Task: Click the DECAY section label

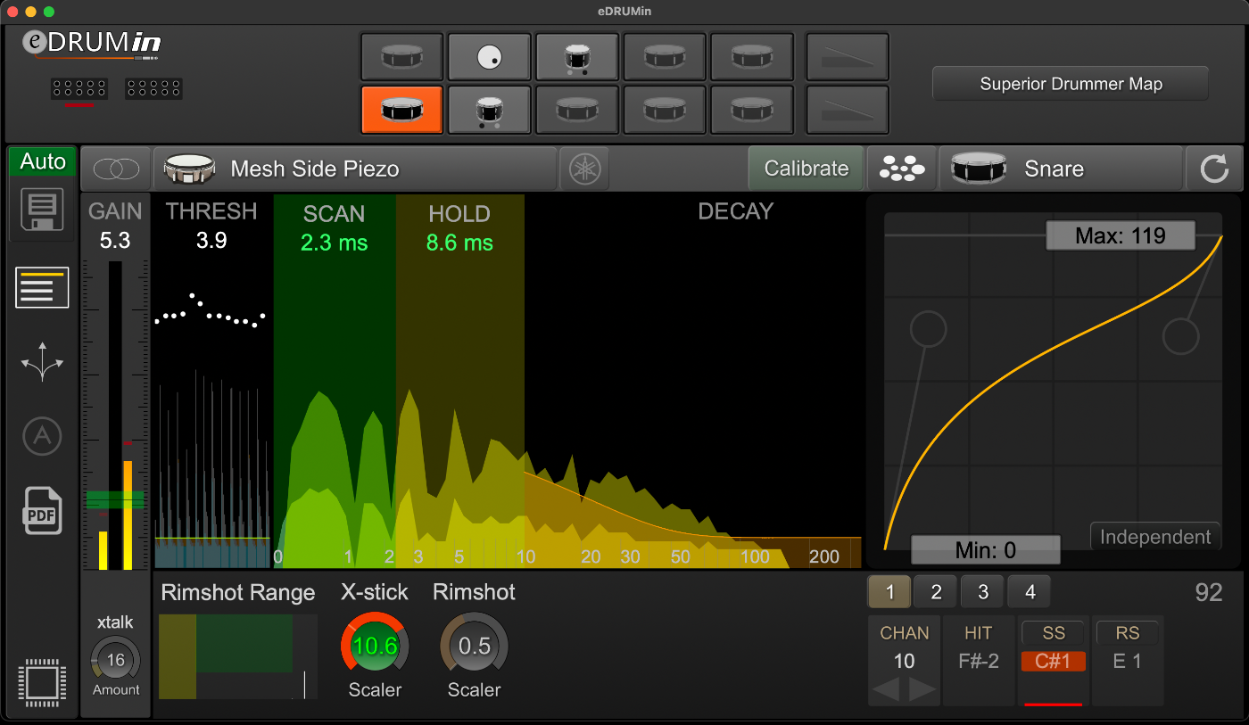Action: click(x=735, y=211)
